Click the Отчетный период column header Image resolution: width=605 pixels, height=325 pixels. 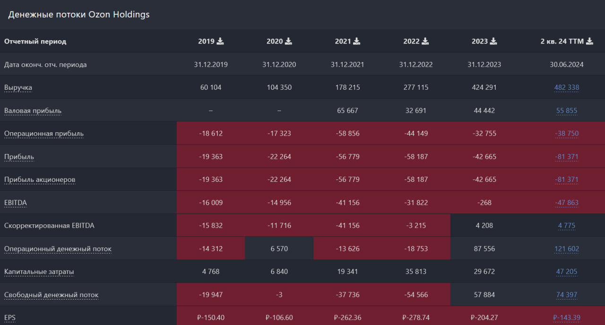(x=35, y=42)
